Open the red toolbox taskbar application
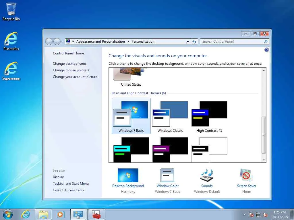The width and height of the screenshot is (294, 220). [96, 214]
